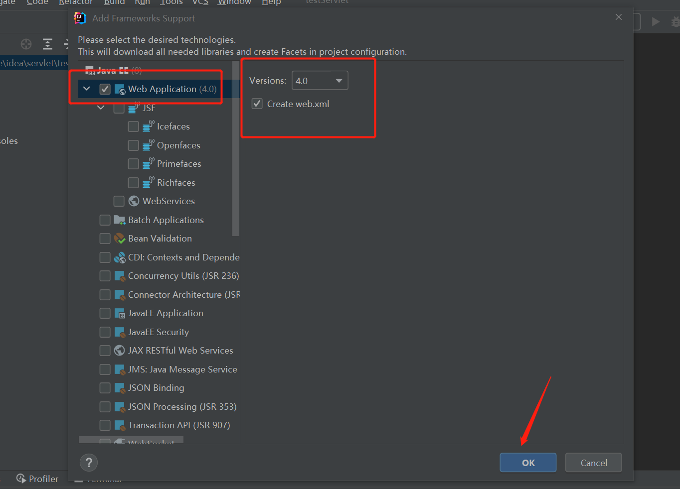Click the Icefaces icon
Screen dimensions: 680x489
148,126
